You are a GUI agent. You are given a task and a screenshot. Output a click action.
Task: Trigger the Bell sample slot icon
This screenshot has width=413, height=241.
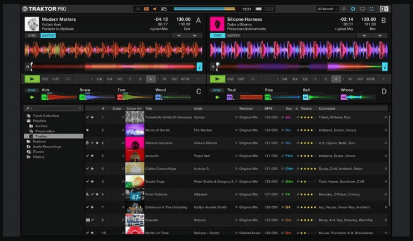(305, 97)
